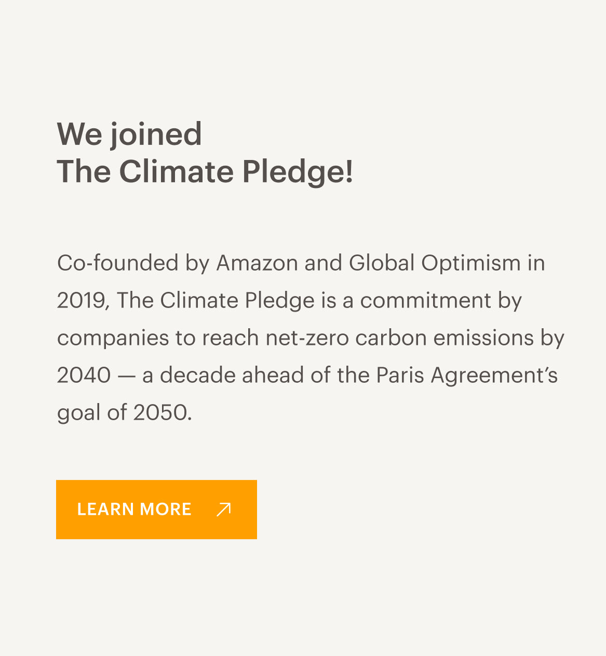This screenshot has height=656, width=606.
Task: Click "The Climate Pledge" in body text
Action: click(215, 301)
